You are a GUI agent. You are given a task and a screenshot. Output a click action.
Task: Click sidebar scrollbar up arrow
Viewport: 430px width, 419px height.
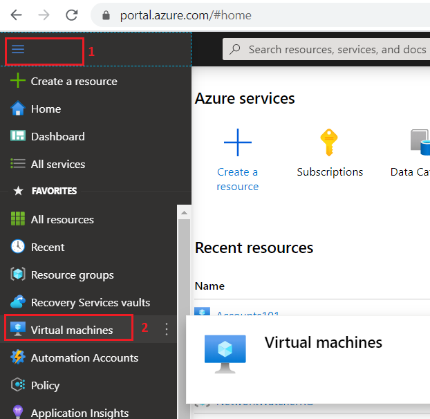click(185, 212)
